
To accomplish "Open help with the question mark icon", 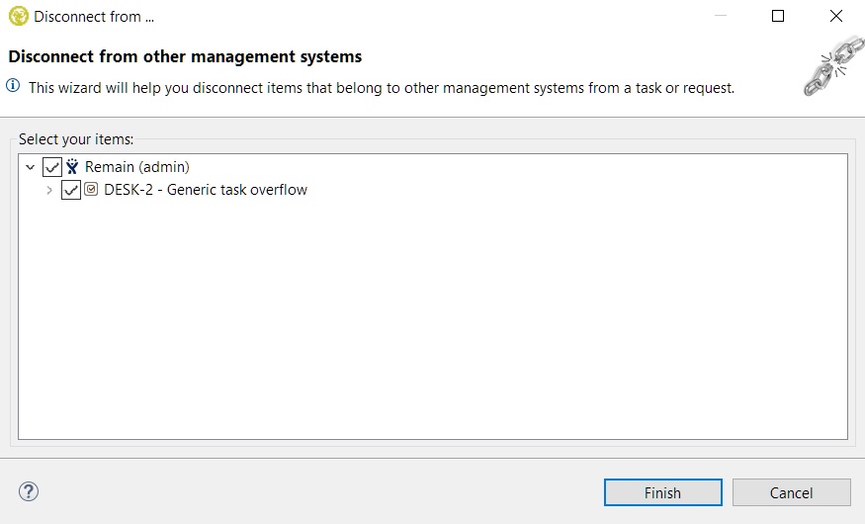I will 29,491.
